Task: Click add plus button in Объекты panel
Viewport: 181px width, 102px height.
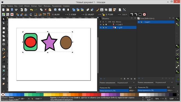Action: (x=101, y=79)
